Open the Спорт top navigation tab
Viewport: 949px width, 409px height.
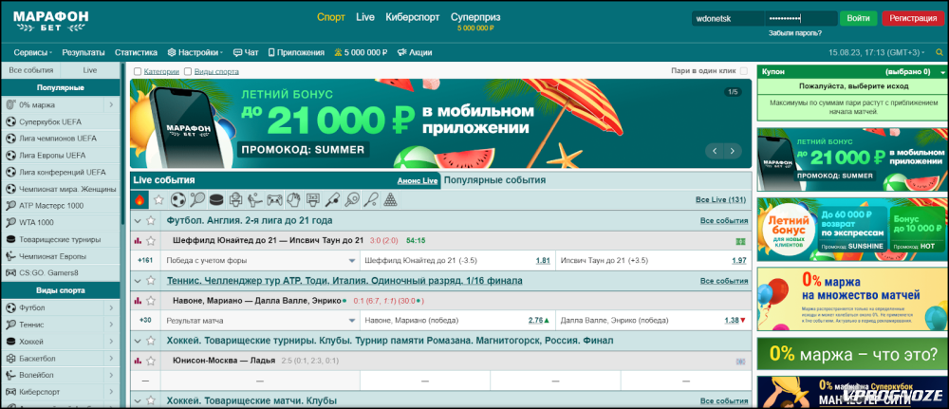[x=331, y=17]
